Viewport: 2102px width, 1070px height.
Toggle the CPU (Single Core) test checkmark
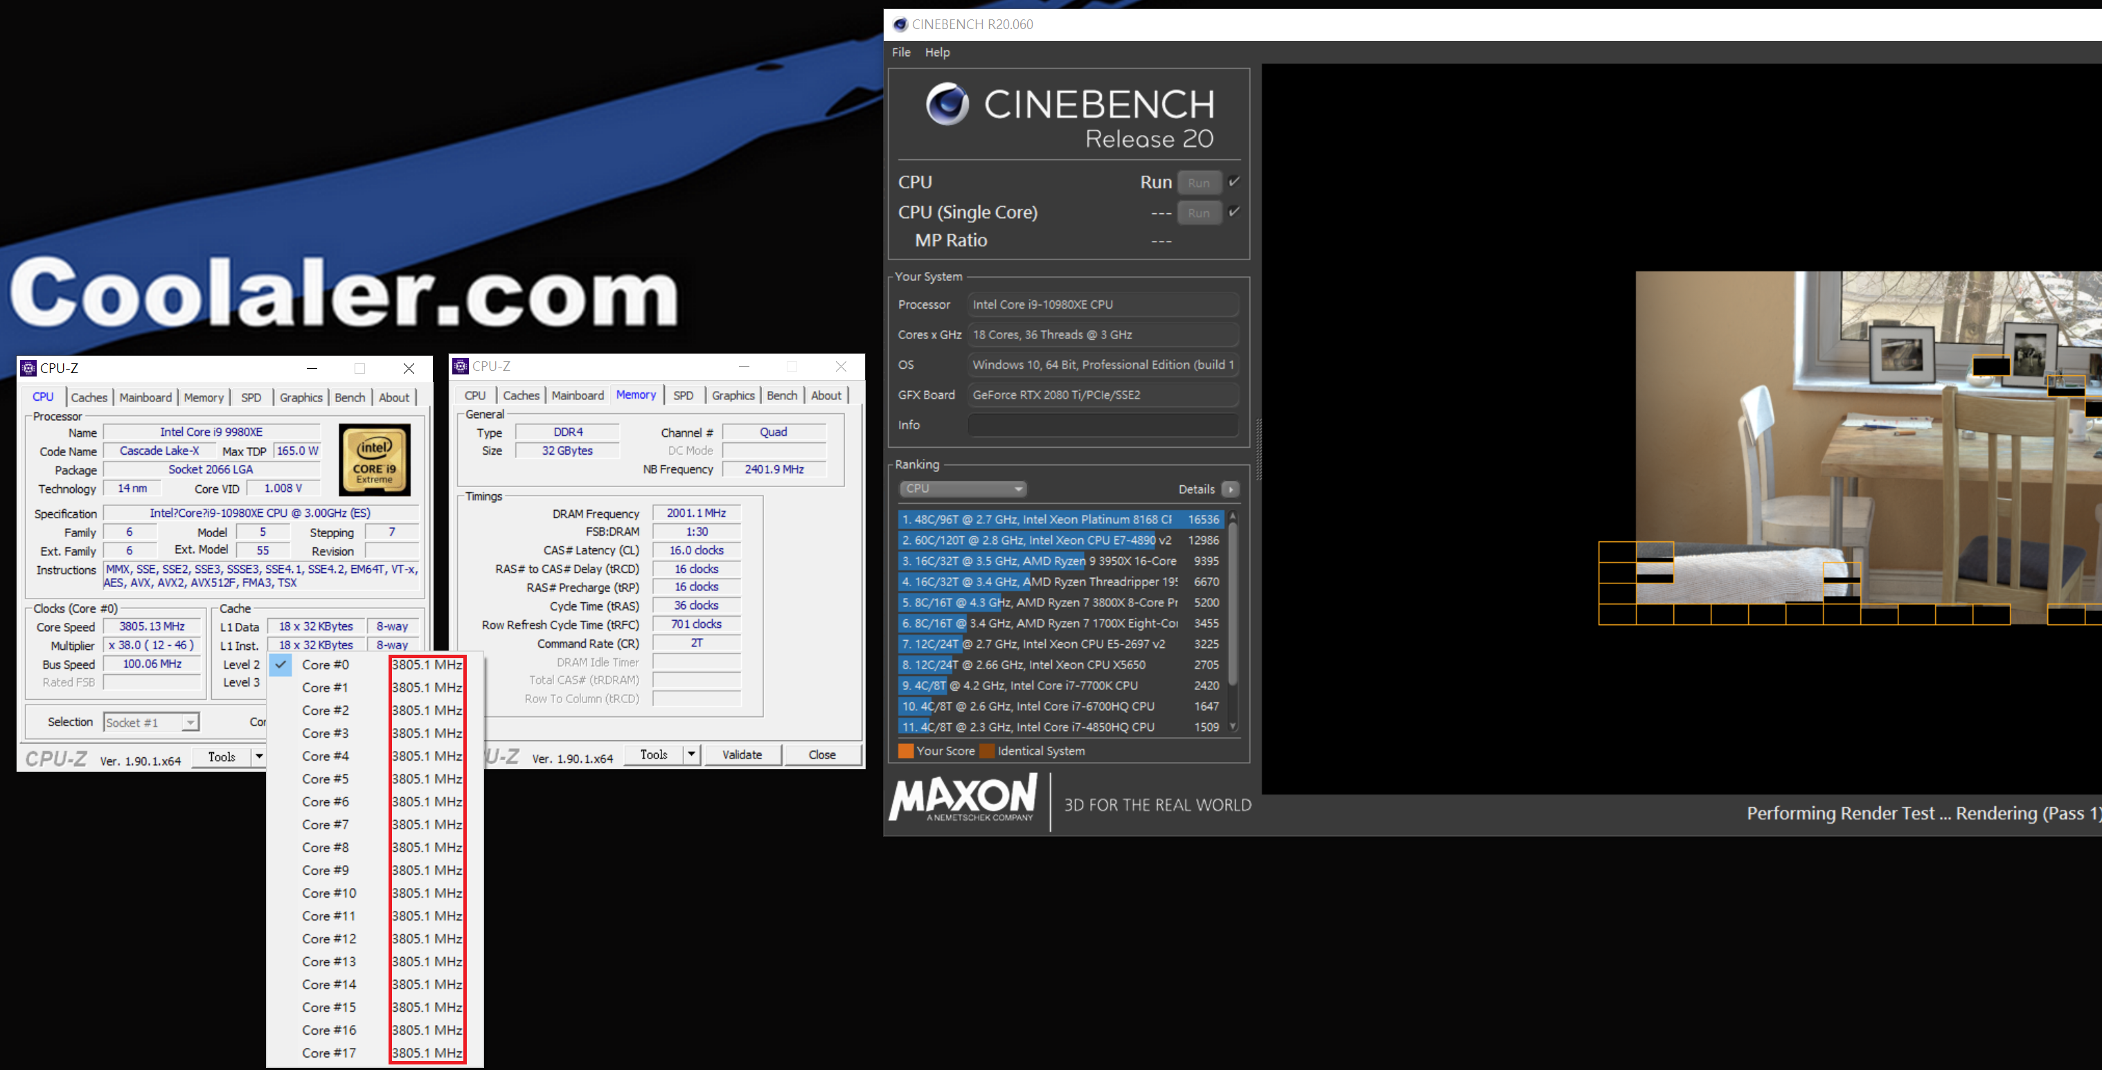tap(1233, 212)
